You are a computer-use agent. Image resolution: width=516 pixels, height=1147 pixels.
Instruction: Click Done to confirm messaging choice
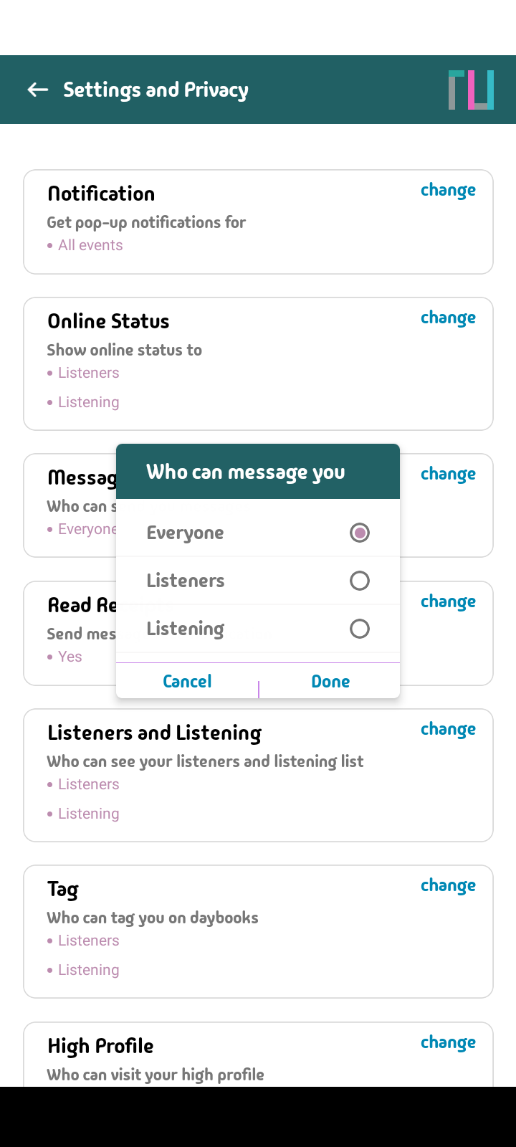pos(330,681)
